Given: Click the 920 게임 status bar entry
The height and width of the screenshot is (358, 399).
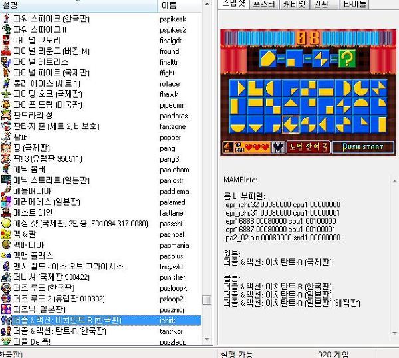Looking at the screenshot, I should tap(333, 354).
